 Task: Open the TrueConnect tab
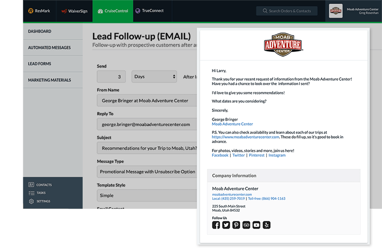tap(153, 11)
